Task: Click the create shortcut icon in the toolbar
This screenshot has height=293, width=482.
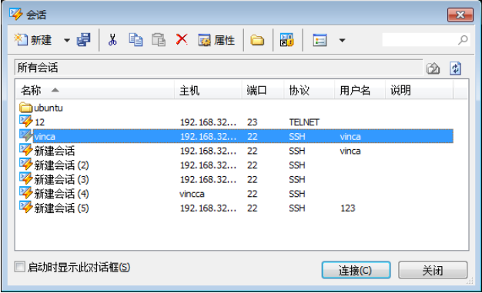Action: (286, 40)
